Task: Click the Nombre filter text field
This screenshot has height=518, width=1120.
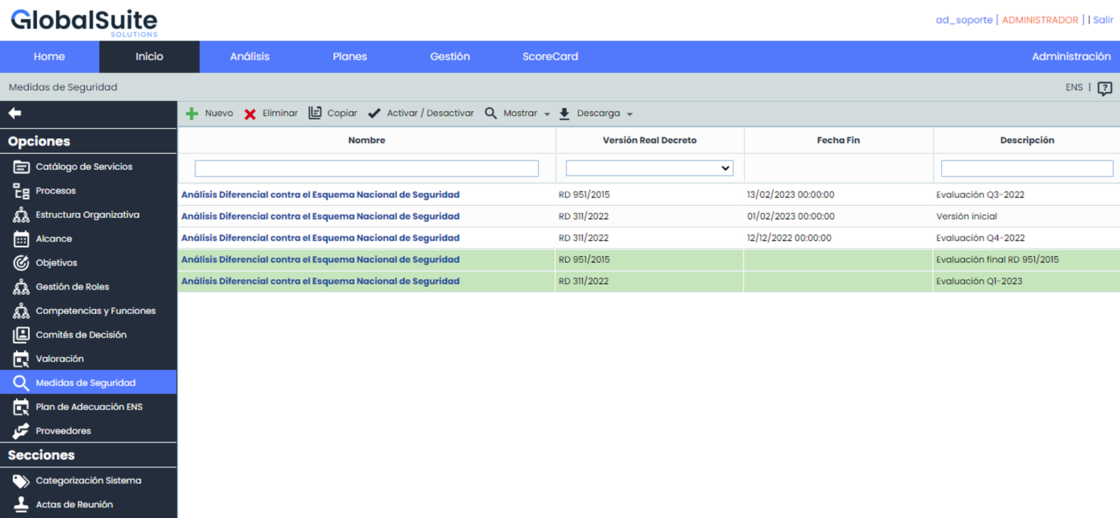Action: (x=366, y=168)
